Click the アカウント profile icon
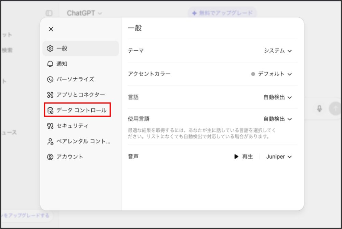The width and height of the screenshot is (342, 229). pyautogui.click(x=50, y=157)
